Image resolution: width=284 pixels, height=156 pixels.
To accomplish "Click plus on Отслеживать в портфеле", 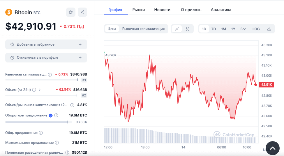I will tap(80, 58).
